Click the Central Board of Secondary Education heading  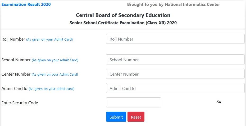point(123,15)
